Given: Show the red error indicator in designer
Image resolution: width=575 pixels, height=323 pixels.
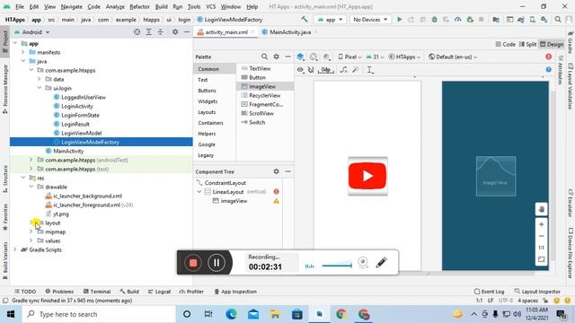Looking at the screenshot, I should click(549, 57).
